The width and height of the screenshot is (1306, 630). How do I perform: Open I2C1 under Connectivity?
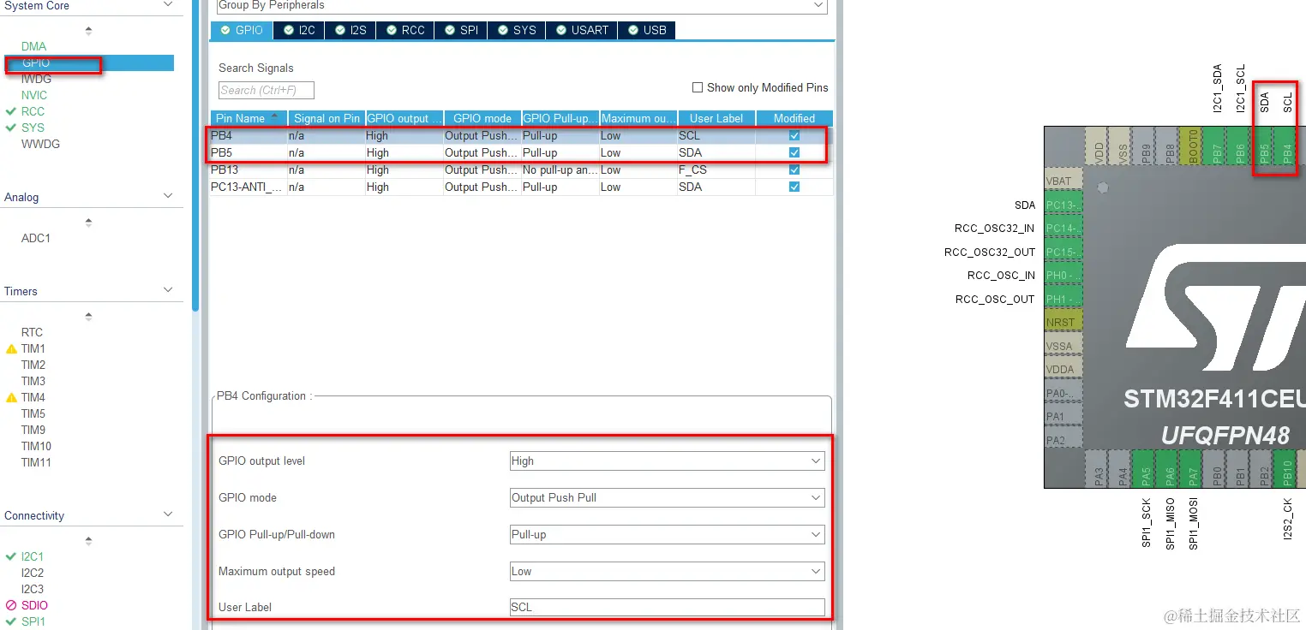[33, 556]
